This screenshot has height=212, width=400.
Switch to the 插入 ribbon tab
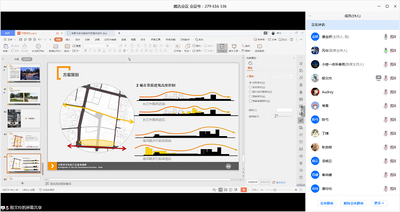click(x=68, y=40)
